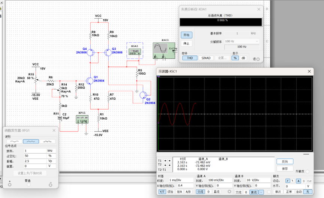Select the triangle waveform in function generator
324x198 pixels.
pos(31,141)
